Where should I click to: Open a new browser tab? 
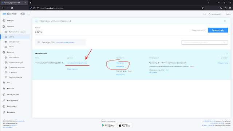tap(30, 3)
